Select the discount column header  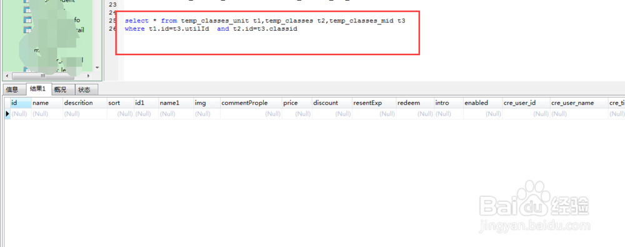(x=332, y=103)
